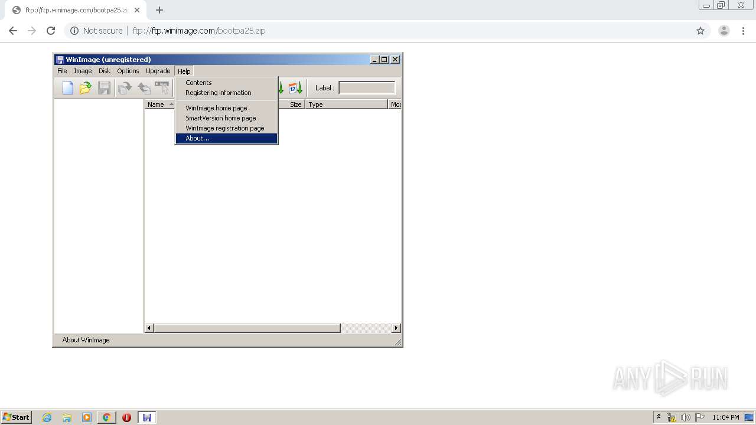Open the Chrome profile avatar icon
Image resolution: width=756 pixels, height=425 pixels.
(724, 31)
